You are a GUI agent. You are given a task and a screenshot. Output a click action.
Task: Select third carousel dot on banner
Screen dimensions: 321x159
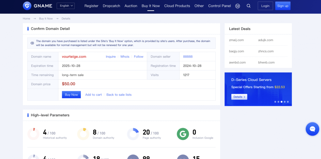click(x=282, y=102)
